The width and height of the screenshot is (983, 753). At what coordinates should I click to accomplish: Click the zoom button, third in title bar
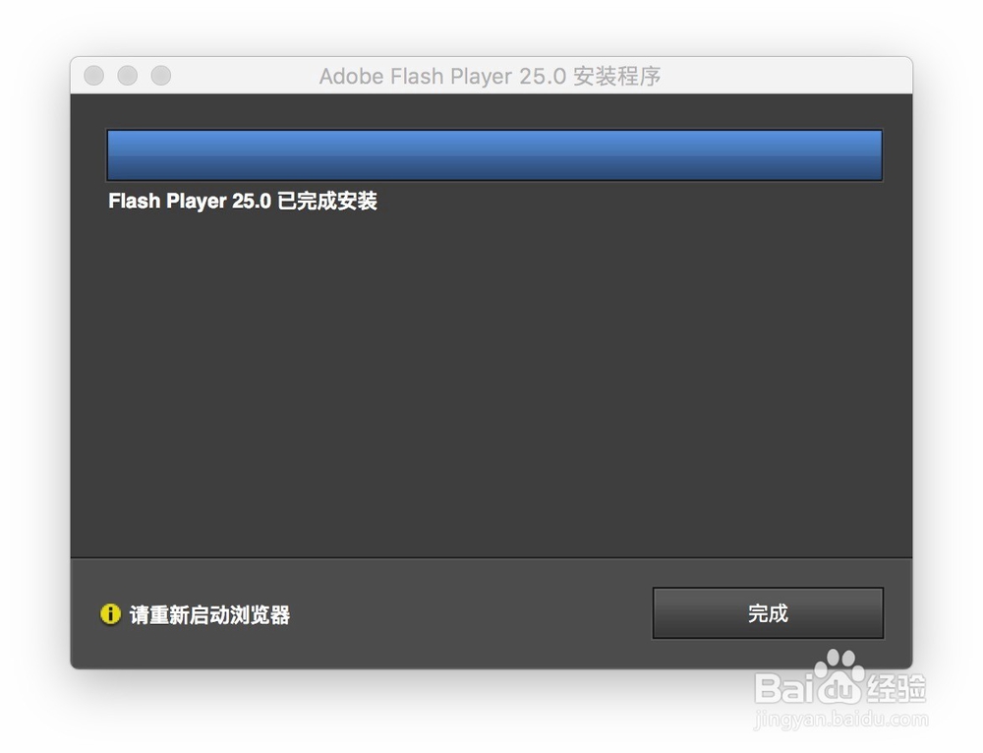point(161,76)
